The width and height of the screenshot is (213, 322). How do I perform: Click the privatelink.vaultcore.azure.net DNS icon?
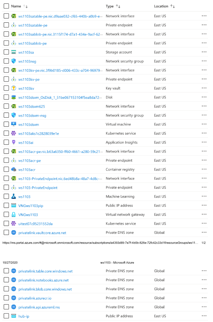click(13, 232)
